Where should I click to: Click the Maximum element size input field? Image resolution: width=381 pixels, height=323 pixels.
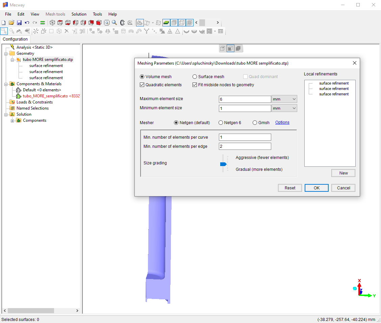tap(245, 99)
